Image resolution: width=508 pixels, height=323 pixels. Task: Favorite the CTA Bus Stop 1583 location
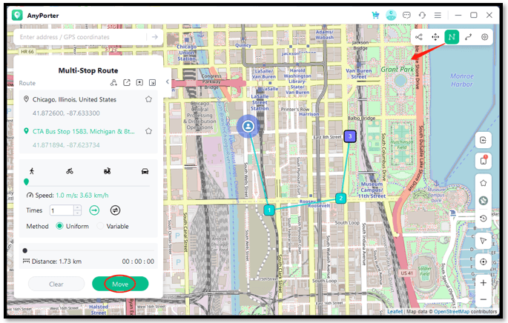[149, 131]
